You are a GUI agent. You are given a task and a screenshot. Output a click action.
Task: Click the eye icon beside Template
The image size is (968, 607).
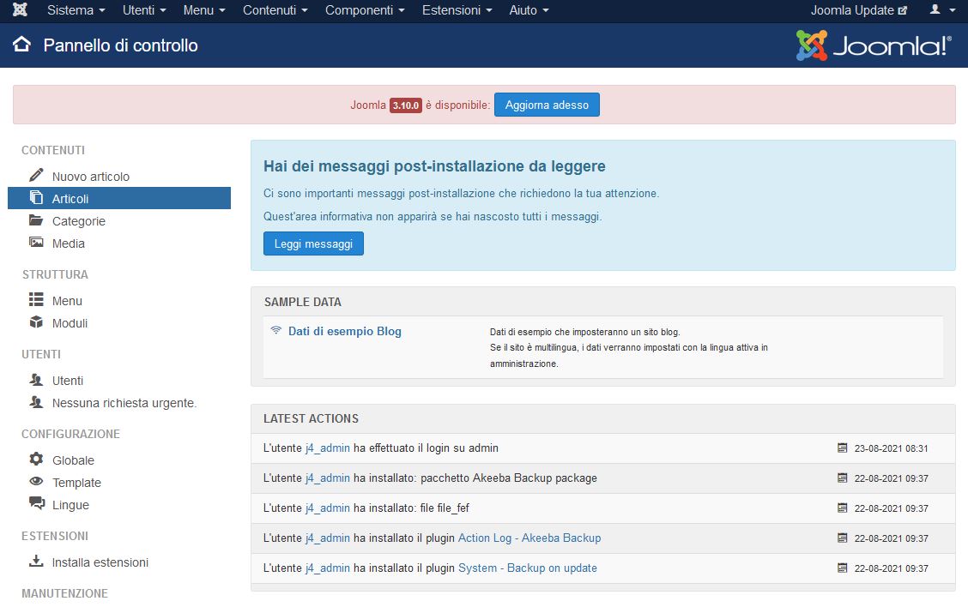(36, 482)
